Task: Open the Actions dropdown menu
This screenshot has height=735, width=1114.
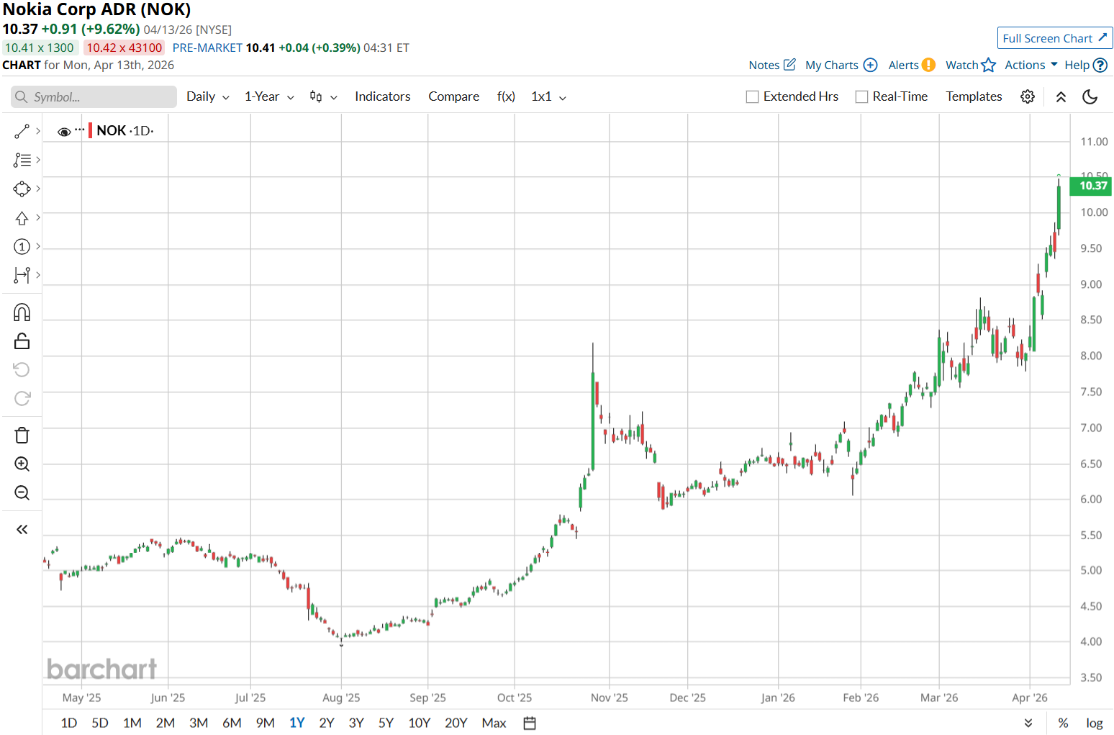Action: tap(1031, 65)
